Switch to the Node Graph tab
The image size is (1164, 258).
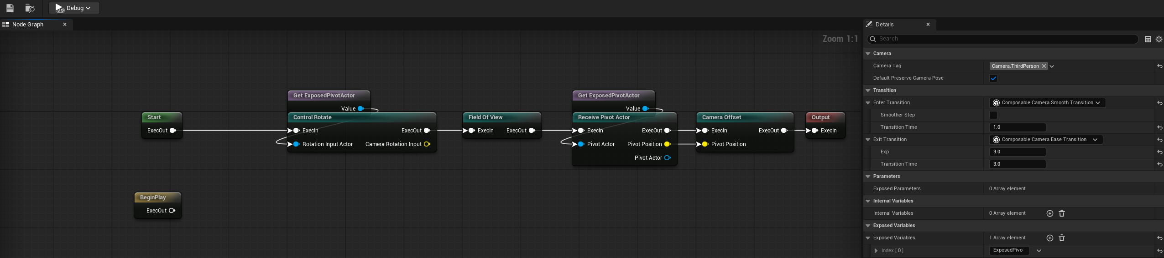click(28, 25)
